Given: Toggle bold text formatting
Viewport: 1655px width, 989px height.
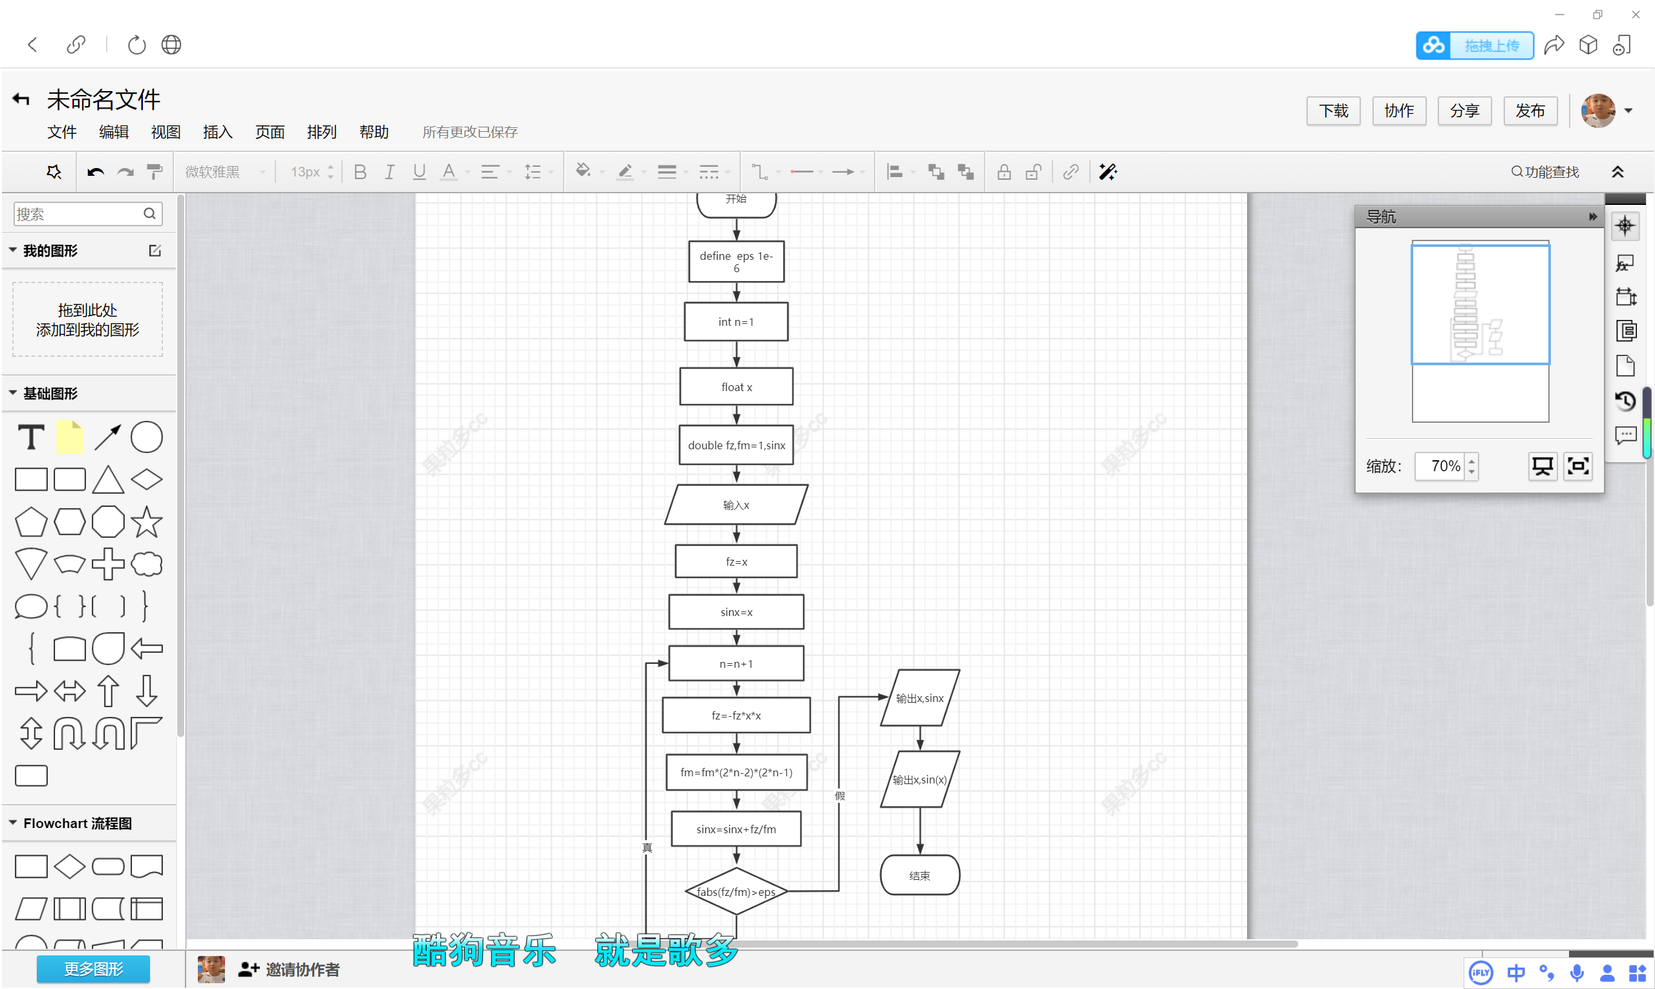Looking at the screenshot, I should [360, 172].
